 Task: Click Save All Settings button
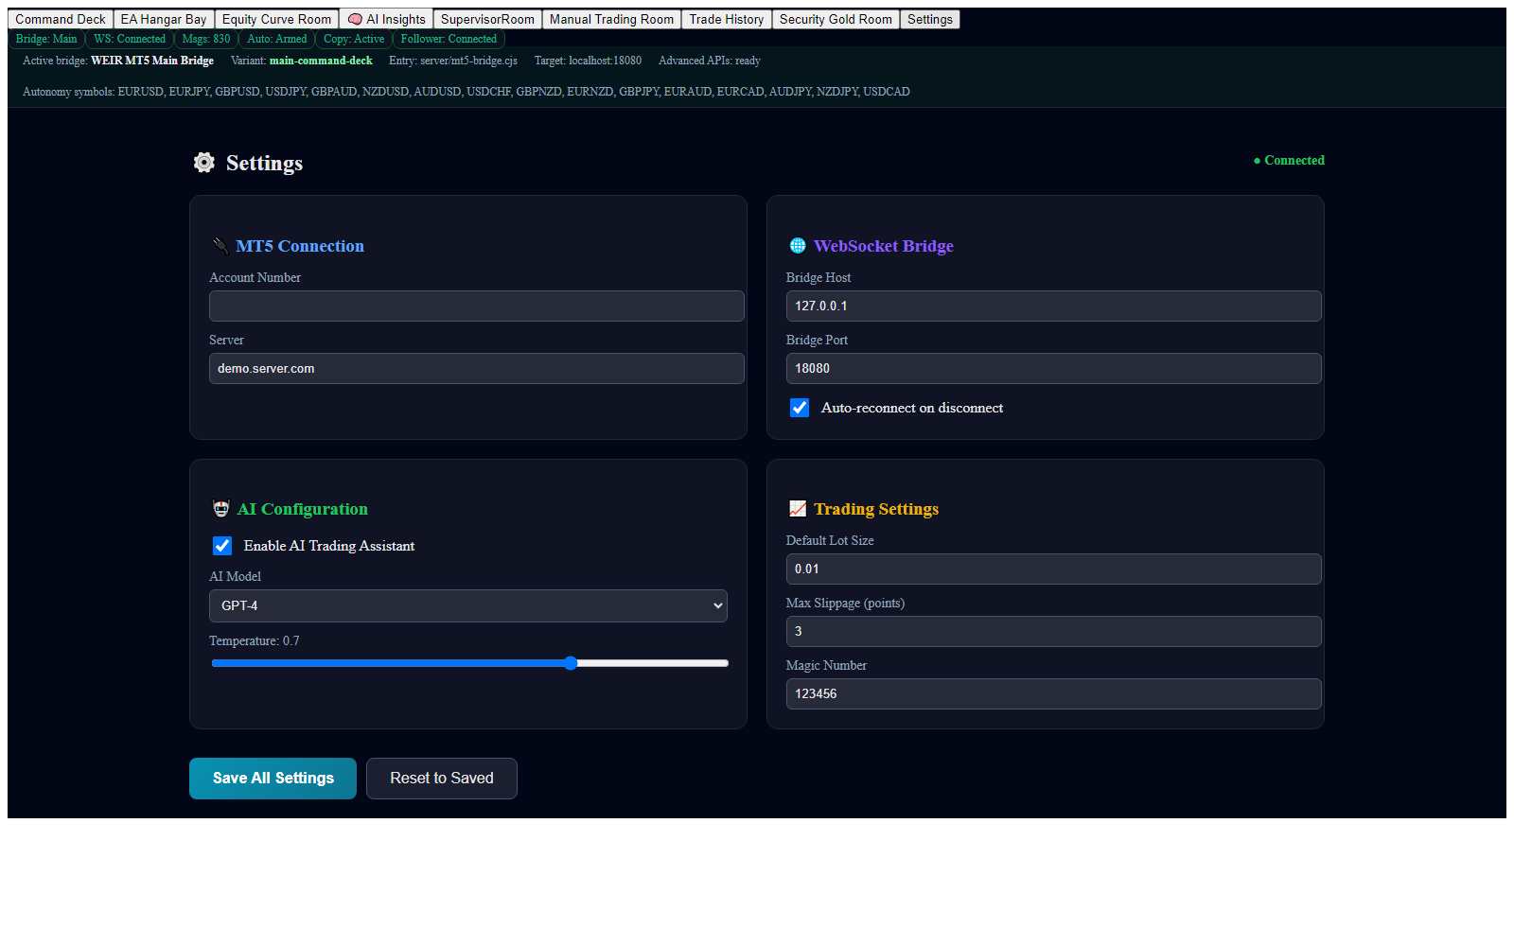tap(273, 779)
